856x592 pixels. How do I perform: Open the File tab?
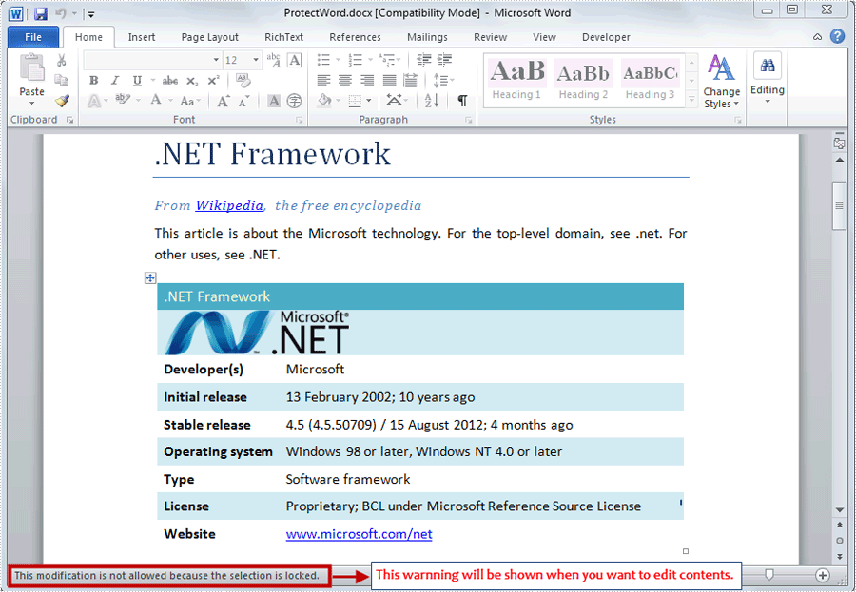[x=33, y=37]
